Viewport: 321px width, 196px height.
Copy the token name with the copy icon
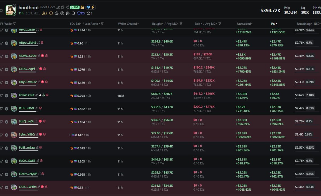63,7
